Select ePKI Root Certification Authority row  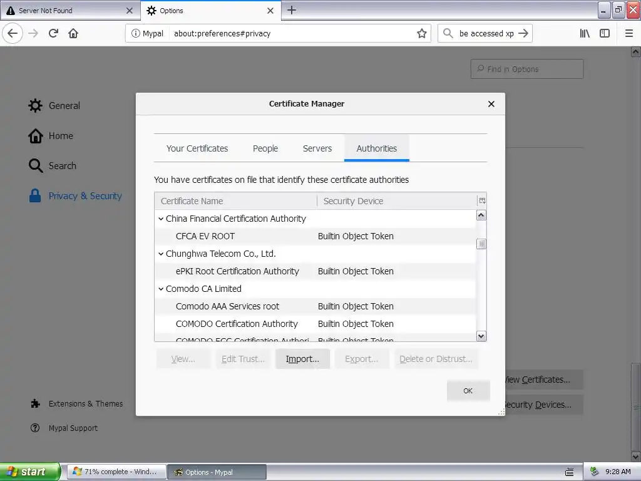click(x=315, y=271)
